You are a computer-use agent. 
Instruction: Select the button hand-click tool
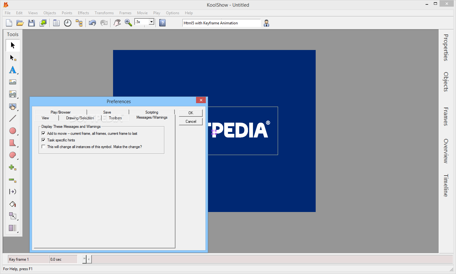[13, 107]
